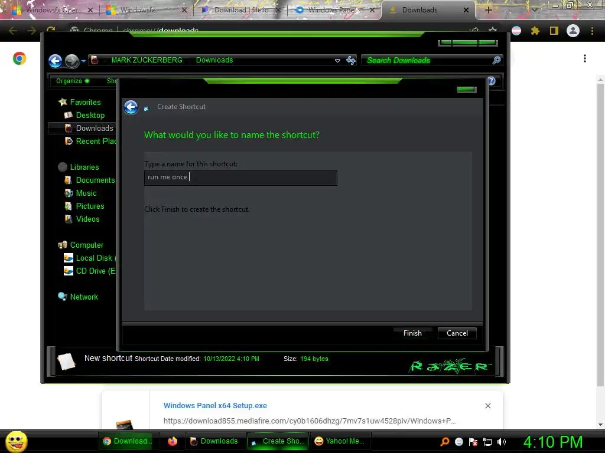
Task: Switch to Downloads Explorer taskbar button
Action: 214,441
